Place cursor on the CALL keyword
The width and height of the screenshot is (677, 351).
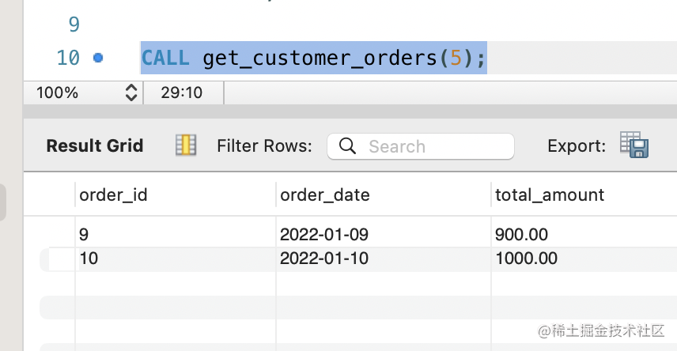[165, 58]
